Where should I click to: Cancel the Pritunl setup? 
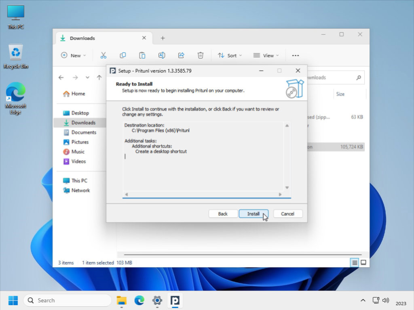pos(287,214)
